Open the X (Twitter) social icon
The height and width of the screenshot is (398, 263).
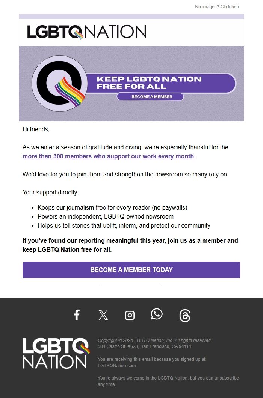103,315
